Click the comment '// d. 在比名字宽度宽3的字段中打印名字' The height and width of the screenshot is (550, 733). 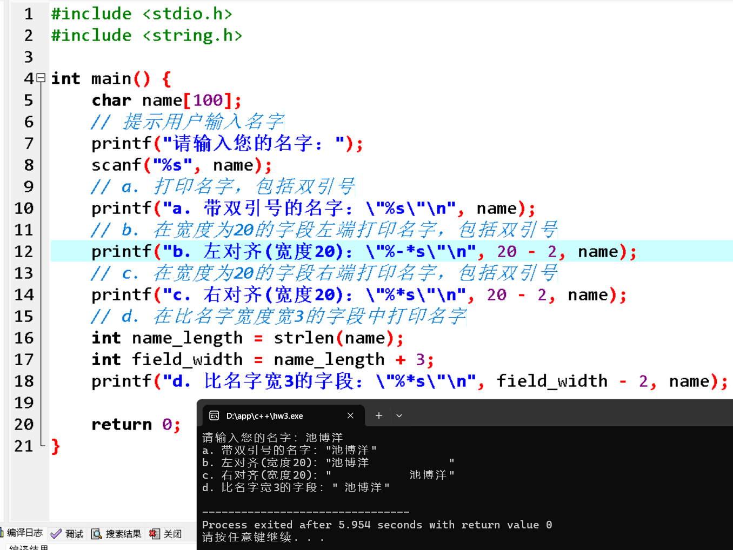(279, 316)
